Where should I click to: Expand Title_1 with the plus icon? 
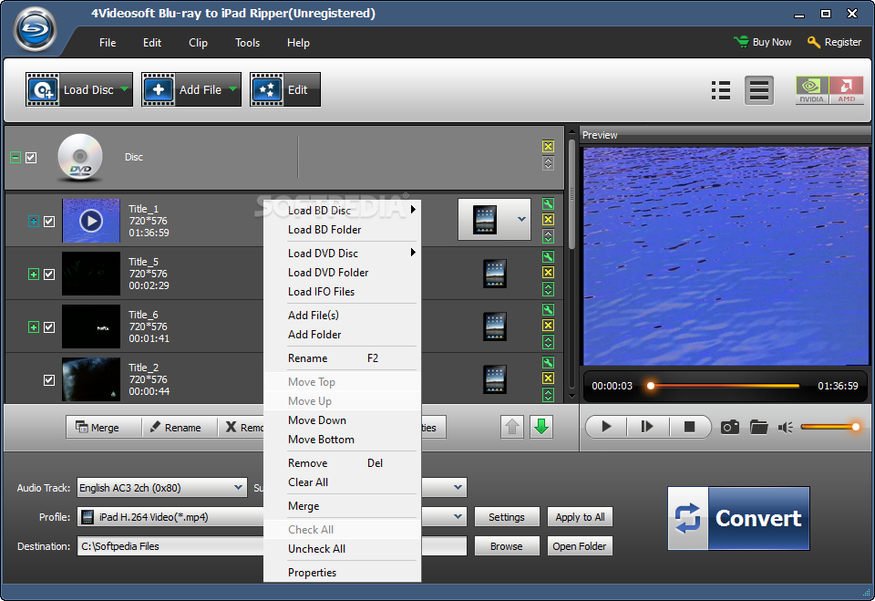pos(34,222)
